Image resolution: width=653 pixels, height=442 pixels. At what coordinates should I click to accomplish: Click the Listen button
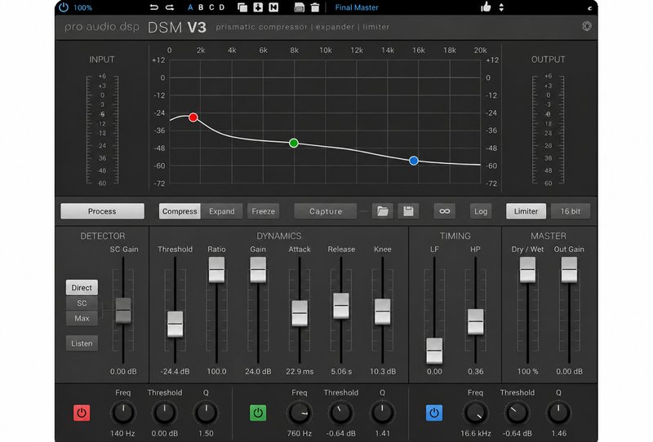(82, 343)
